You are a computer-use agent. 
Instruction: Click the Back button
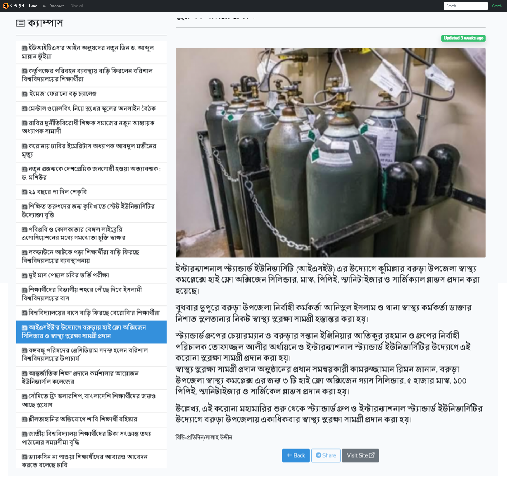point(296,455)
